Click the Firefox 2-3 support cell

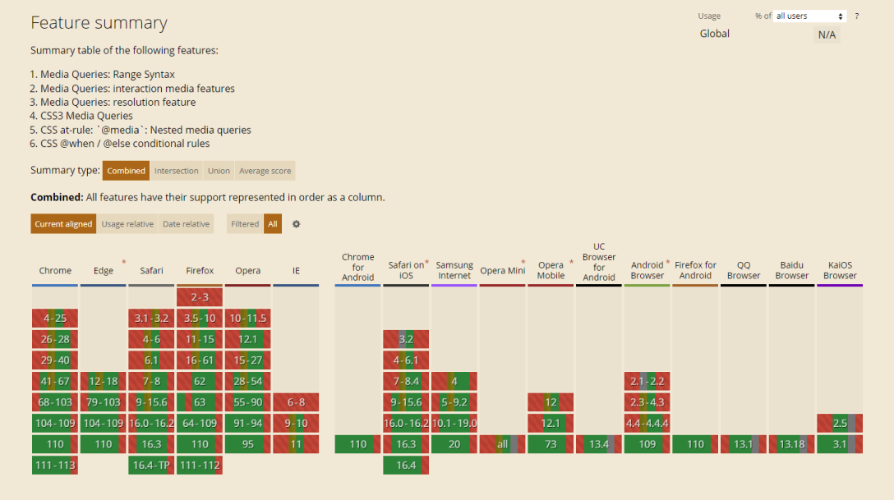pyautogui.click(x=200, y=297)
